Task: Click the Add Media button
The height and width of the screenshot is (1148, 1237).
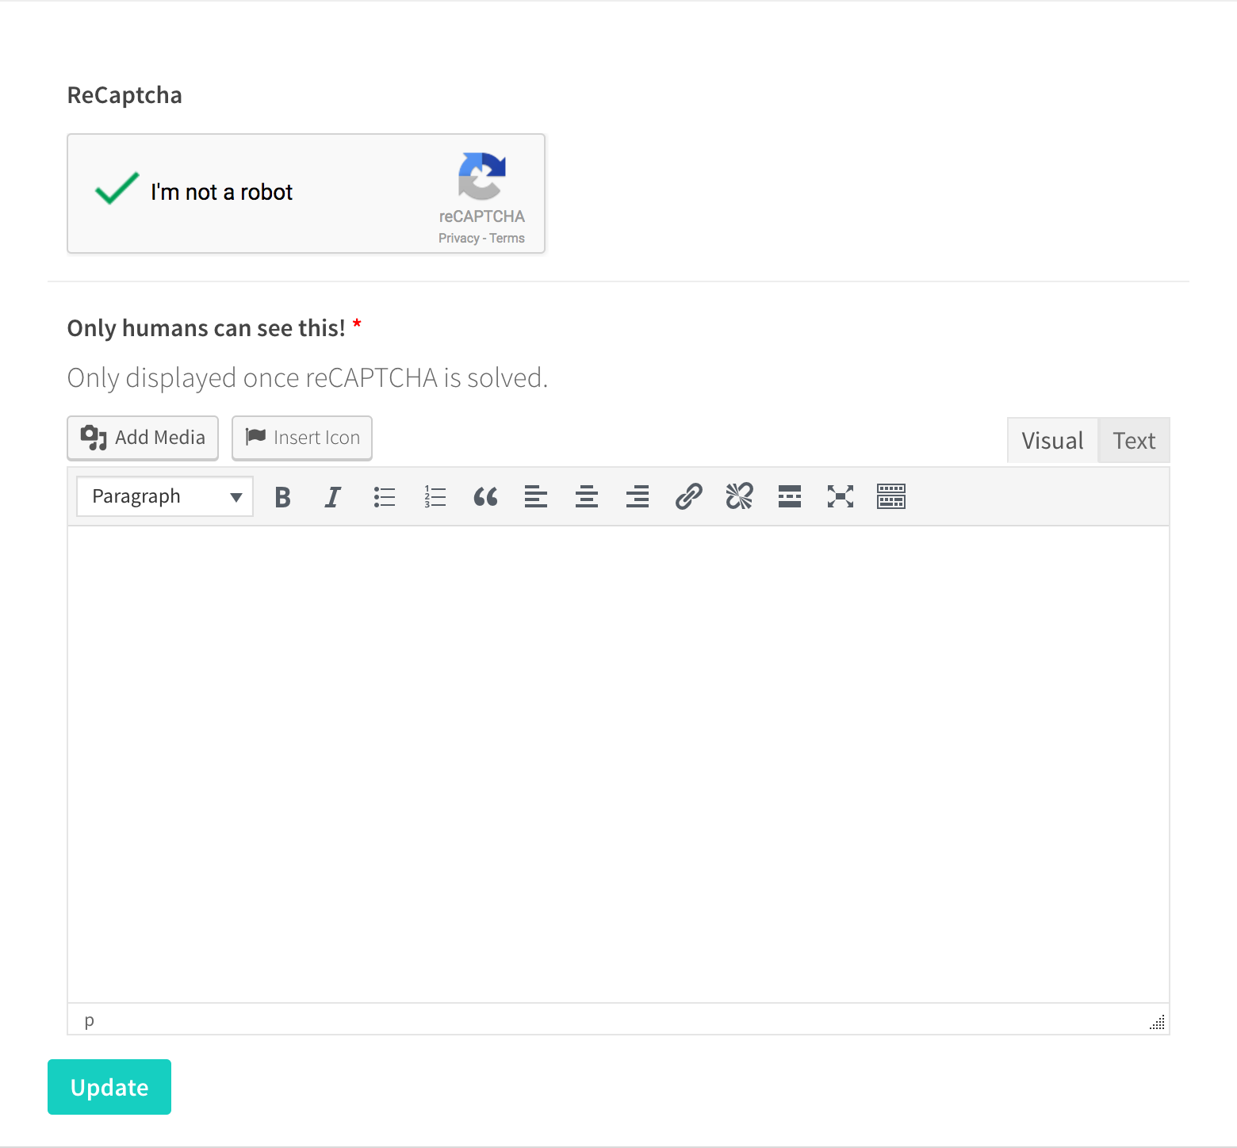Action: (x=143, y=438)
